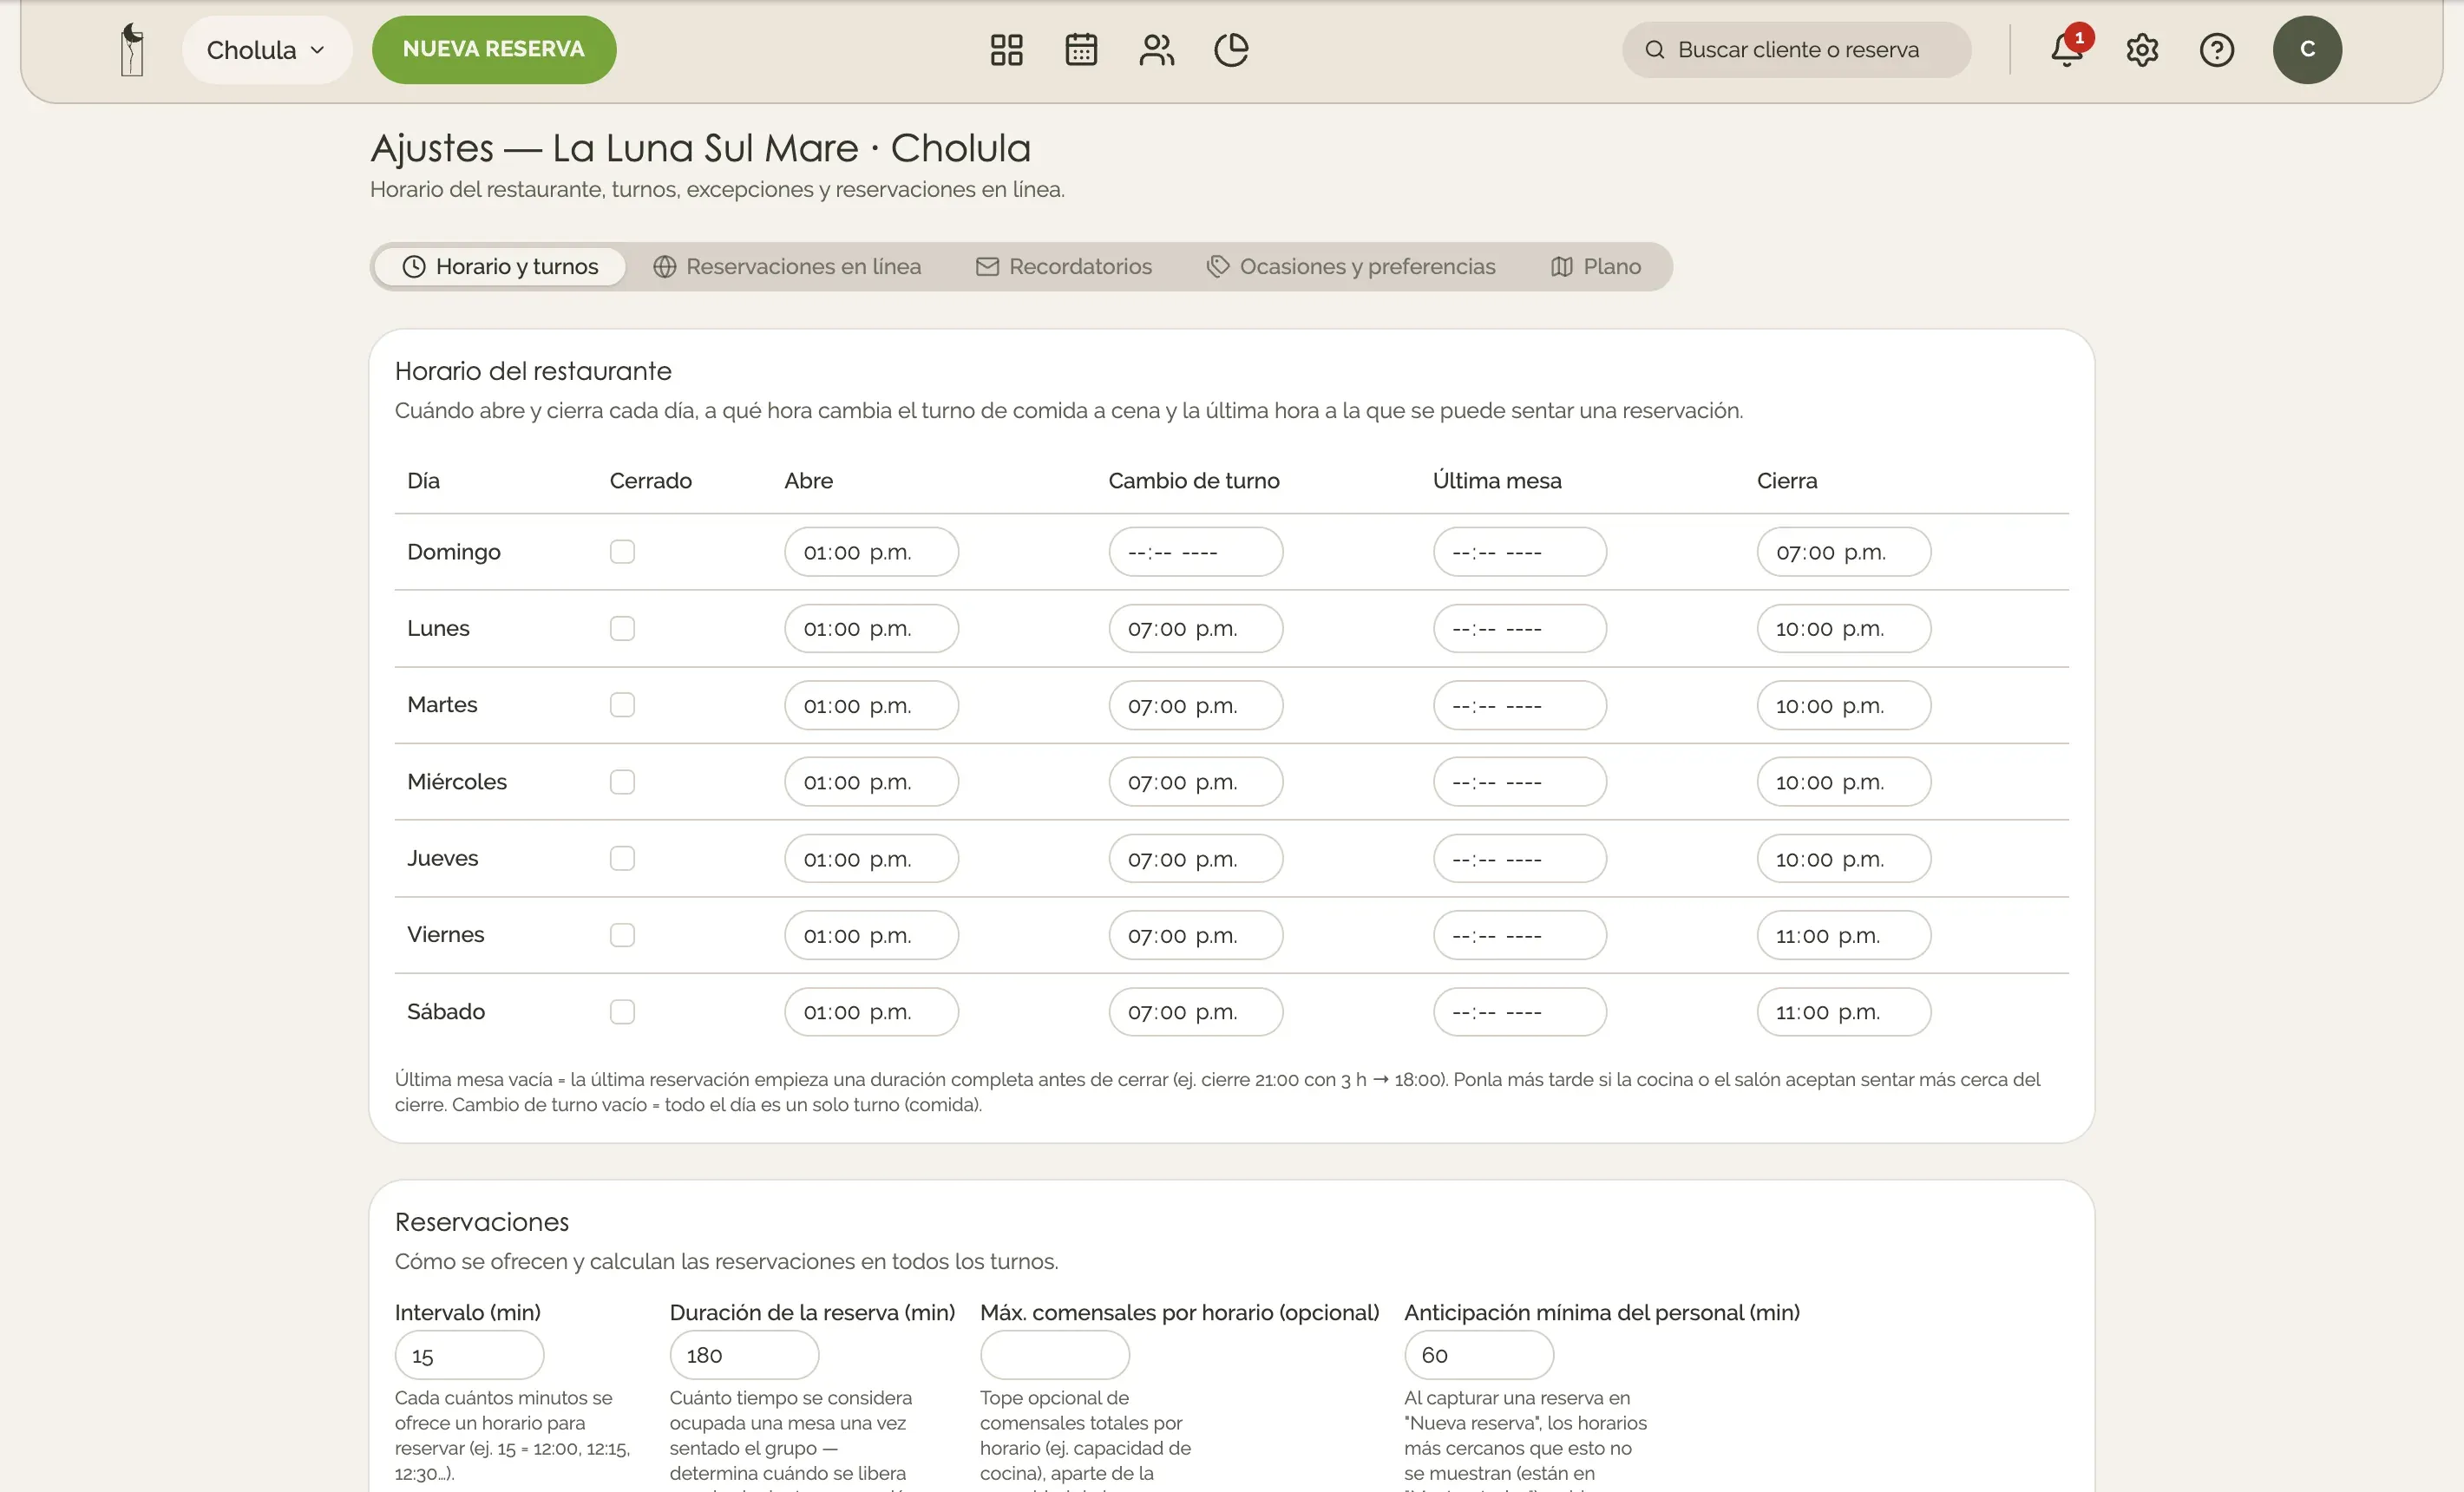
Task: Open the calendar icon in the top bar
Action: (x=1081, y=49)
